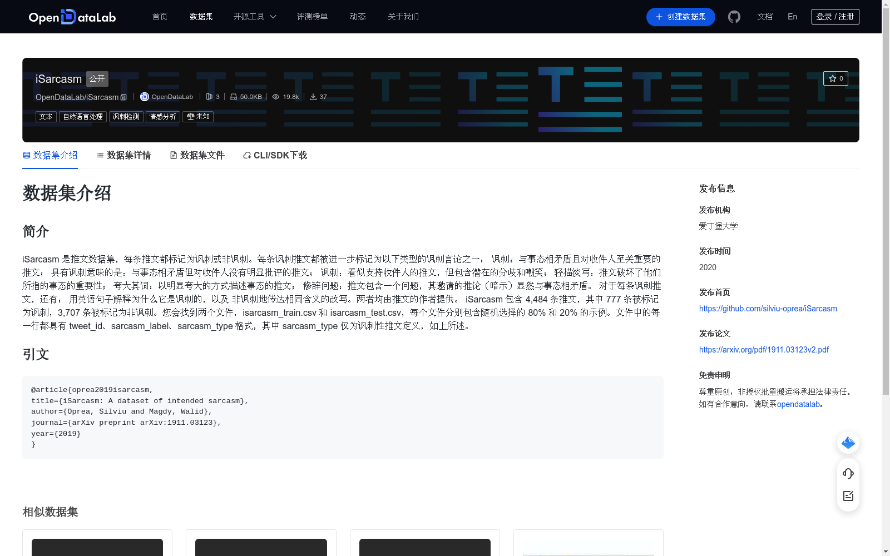Click the page vertical scrollbar
The height and width of the screenshot is (556, 890).
(886, 200)
